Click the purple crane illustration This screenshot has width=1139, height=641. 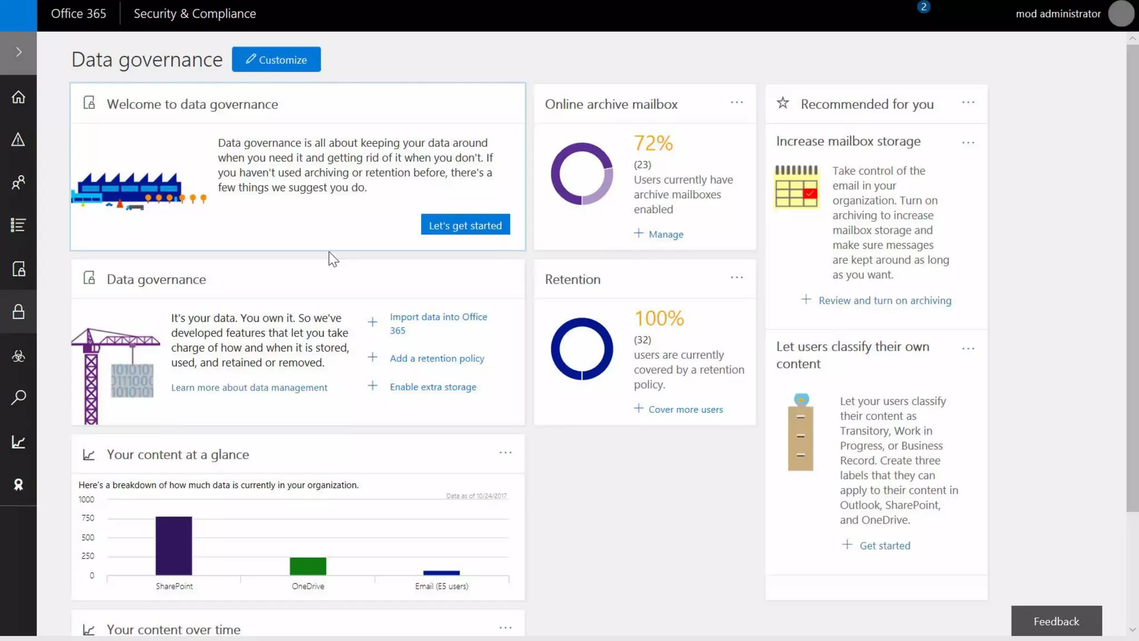(x=115, y=376)
